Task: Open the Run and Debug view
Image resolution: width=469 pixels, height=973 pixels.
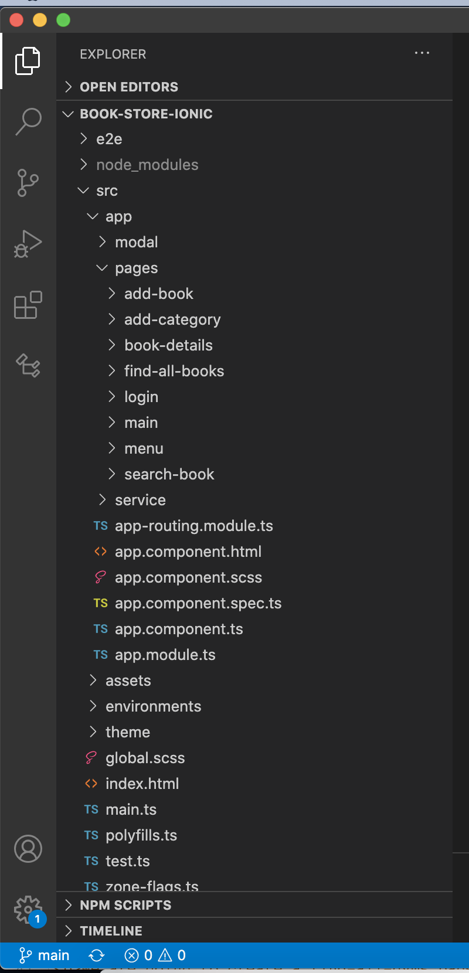Action: (x=28, y=244)
